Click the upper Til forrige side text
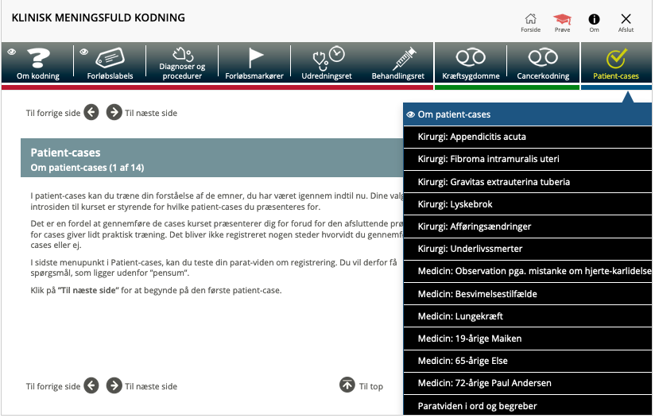The image size is (655, 418). pyautogui.click(x=53, y=113)
